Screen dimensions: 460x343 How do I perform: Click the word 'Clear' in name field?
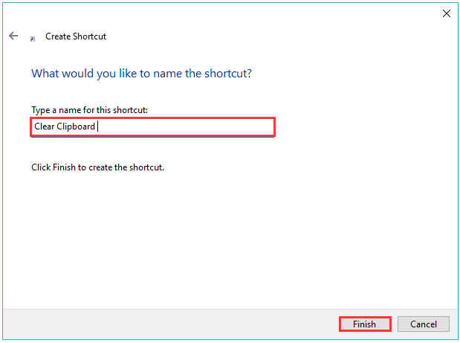pos(45,126)
